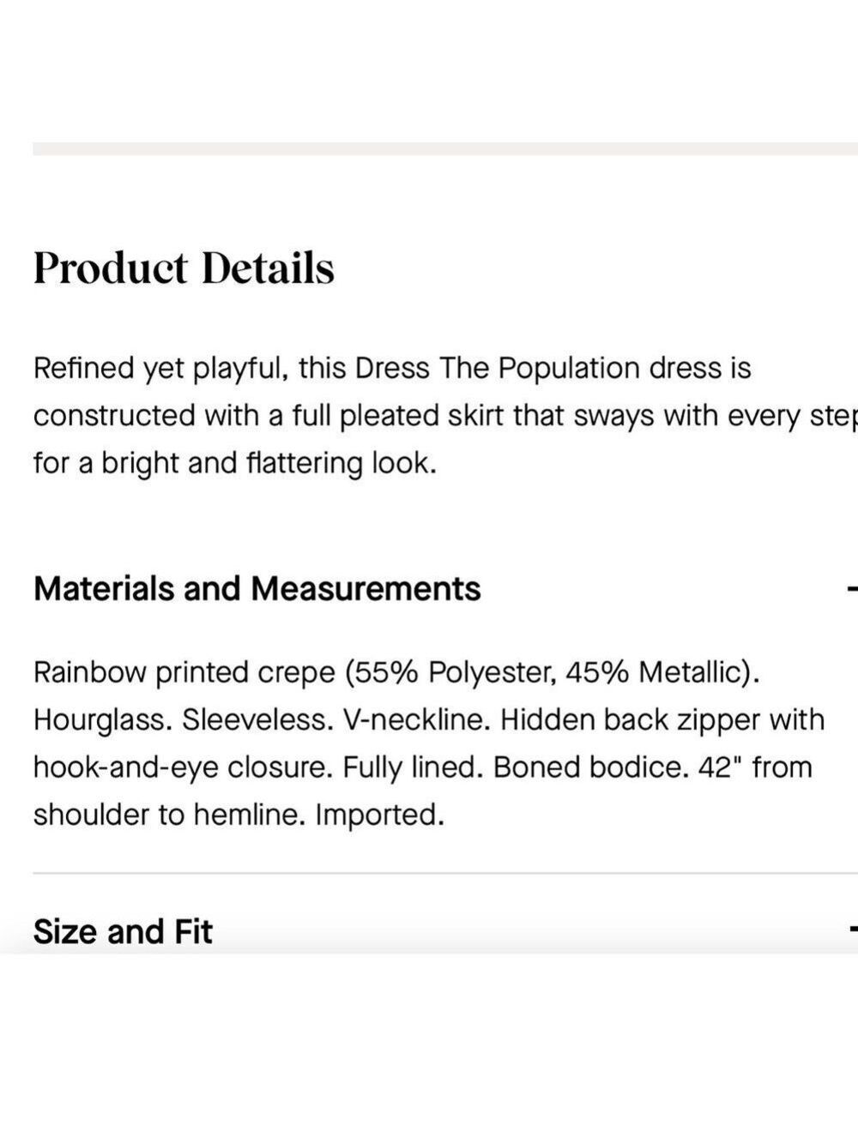Click the 'shoulder to hemline. Imported.' line
The image size is (858, 1143).
(239, 814)
